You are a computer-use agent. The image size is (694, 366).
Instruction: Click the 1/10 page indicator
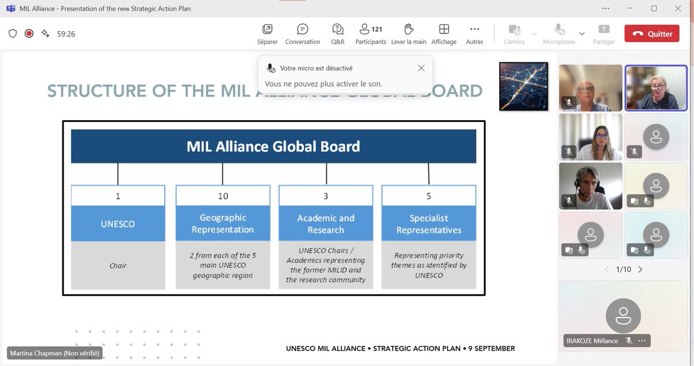click(x=623, y=270)
